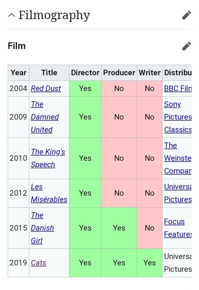Collapse the Filmography section chevron

11,15
